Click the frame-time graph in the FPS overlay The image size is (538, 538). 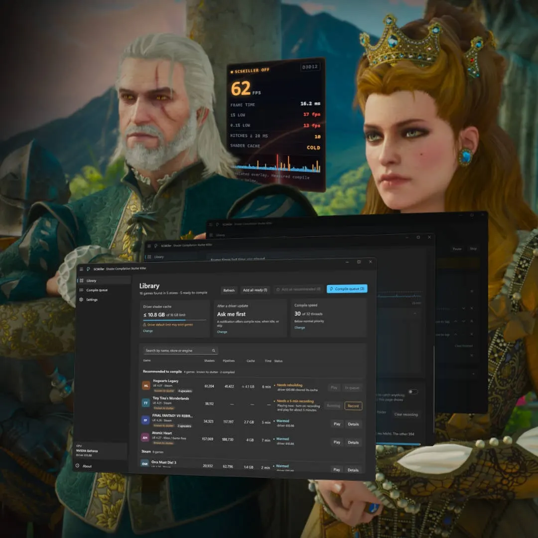tap(276, 164)
